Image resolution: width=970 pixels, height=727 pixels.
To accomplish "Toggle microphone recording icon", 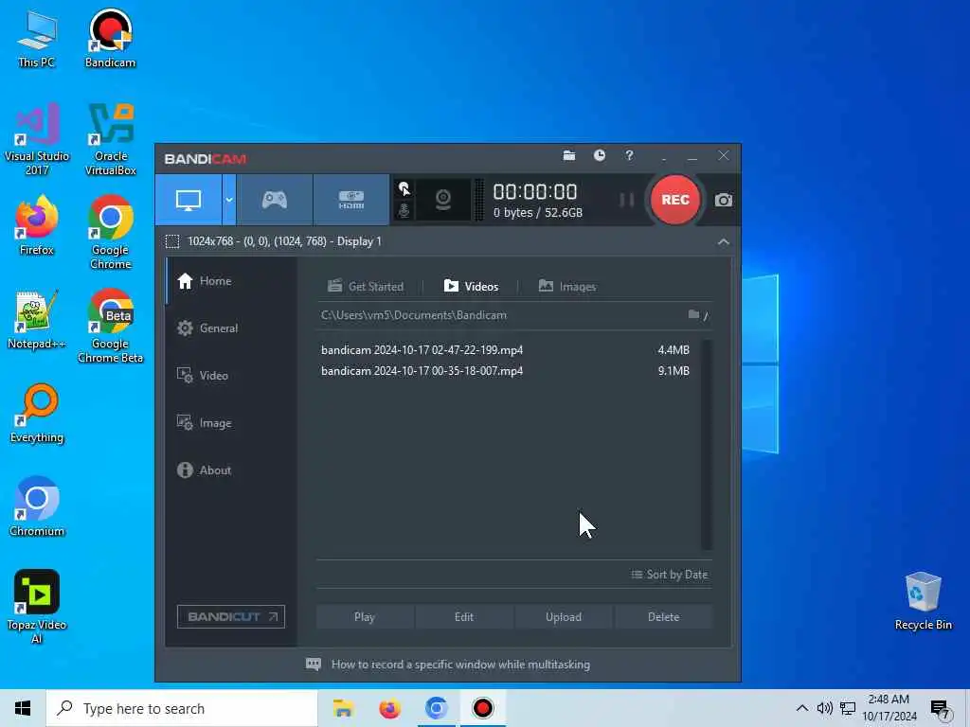I will (x=404, y=211).
